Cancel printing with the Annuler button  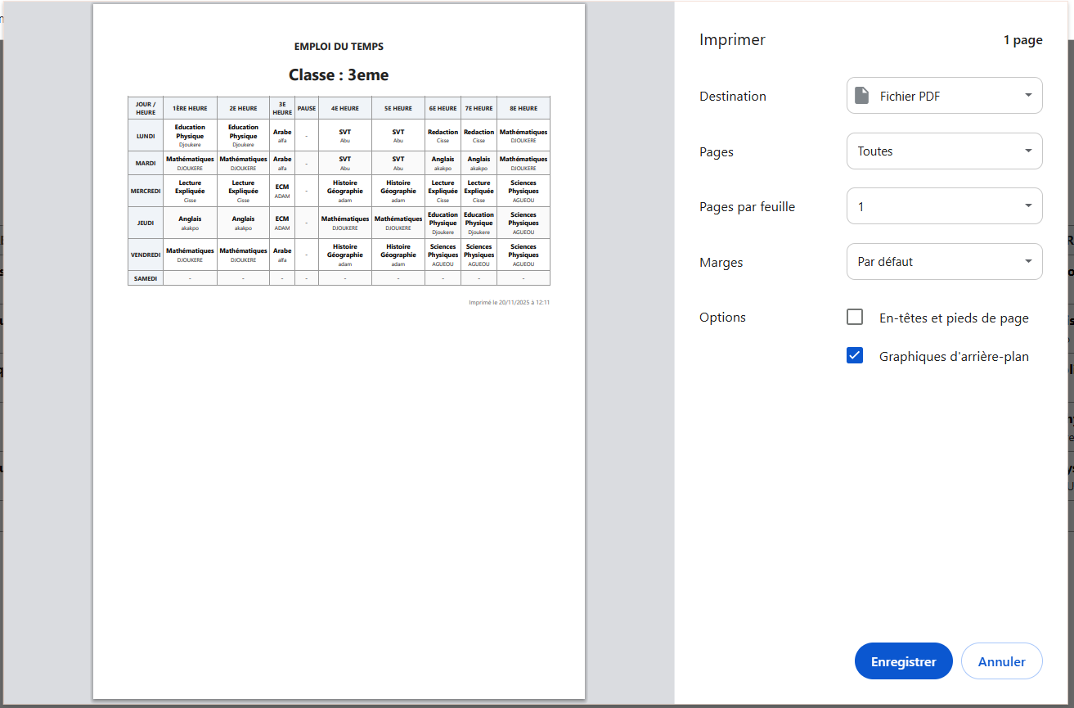1001,661
